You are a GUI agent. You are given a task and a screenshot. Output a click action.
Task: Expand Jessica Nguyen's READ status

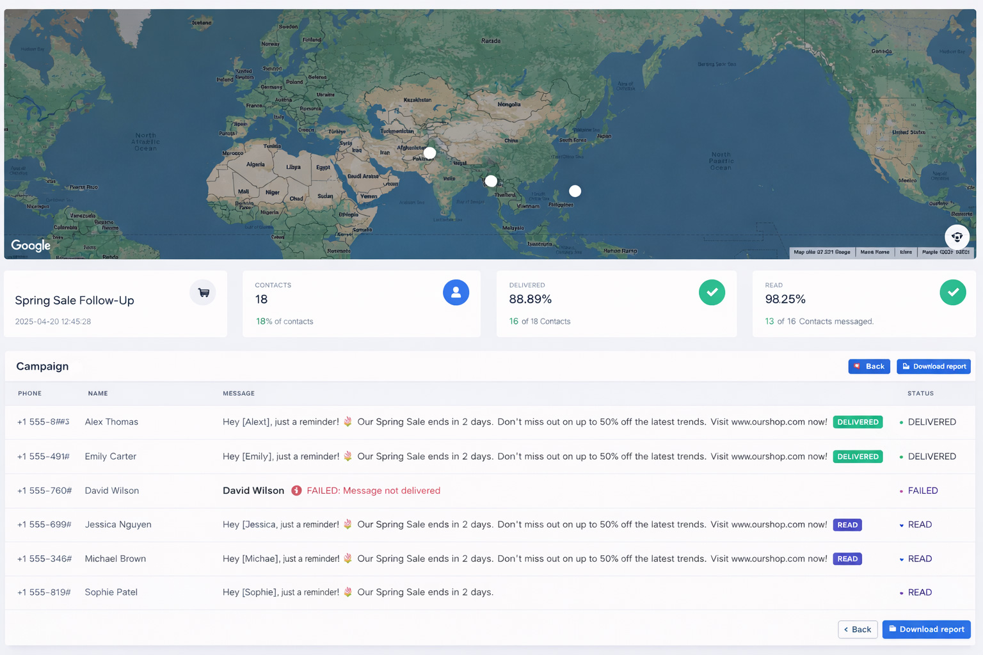point(915,525)
